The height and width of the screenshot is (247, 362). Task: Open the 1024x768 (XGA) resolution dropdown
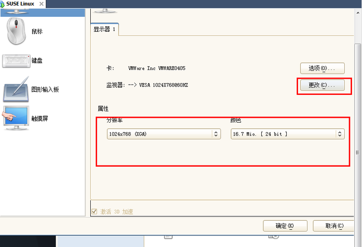coord(164,134)
